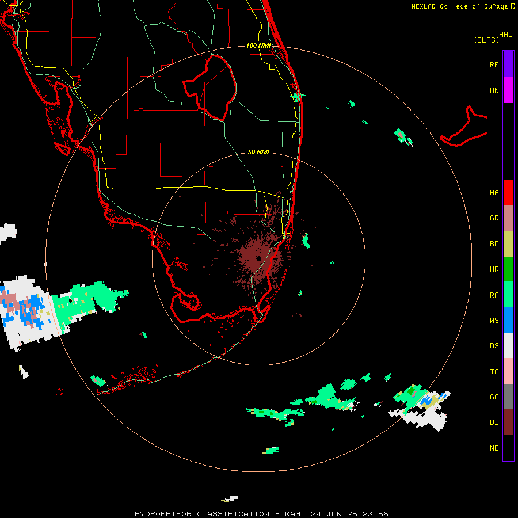The height and width of the screenshot is (518, 518).
Task: Click the DS white legend swatch
Action: pos(508,345)
